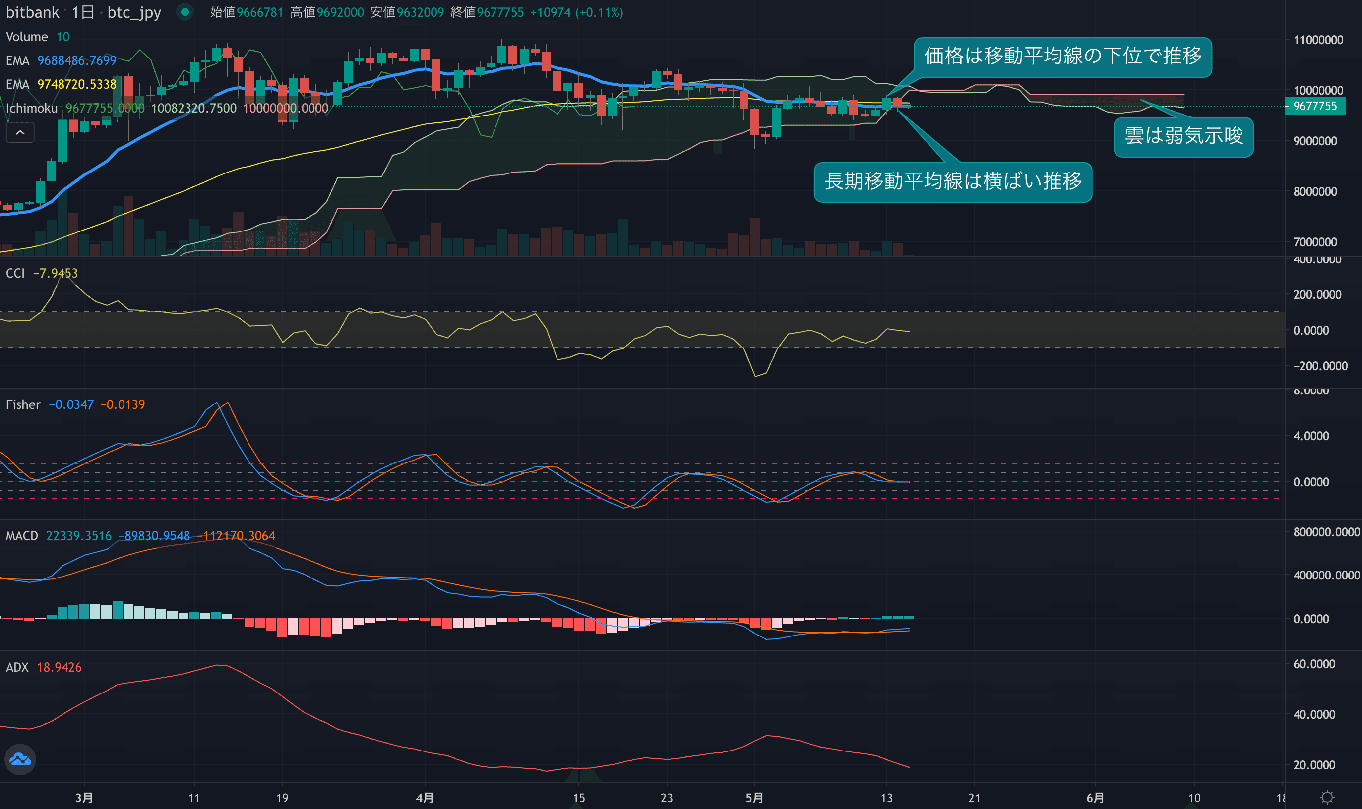Click the 5月 time axis marker
The width and height of the screenshot is (1362, 809).
pyautogui.click(x=754, y=798)
